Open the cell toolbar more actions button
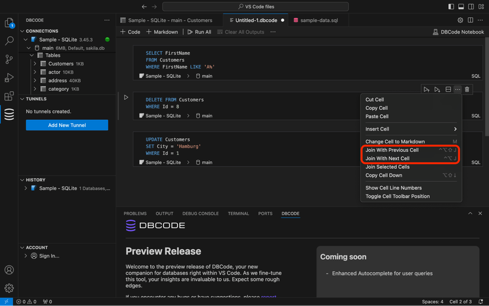Viewport: 489px width, 306px height. coord(458,90)
